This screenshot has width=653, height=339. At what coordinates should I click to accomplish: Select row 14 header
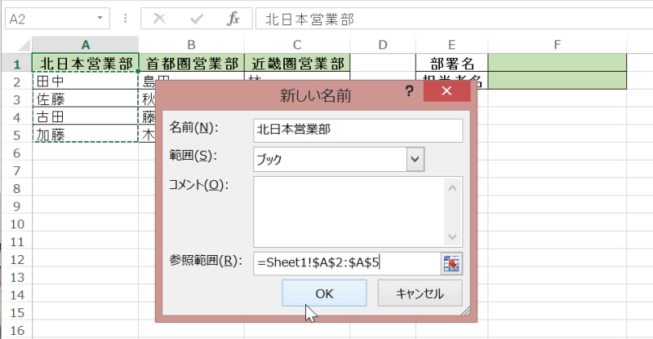pos(16,295)
